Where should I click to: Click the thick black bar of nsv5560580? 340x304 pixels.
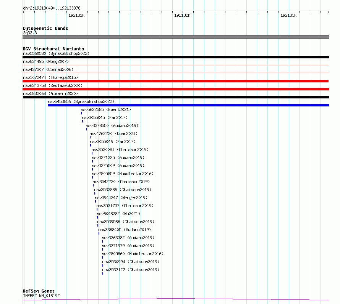[x=176, y=57]
